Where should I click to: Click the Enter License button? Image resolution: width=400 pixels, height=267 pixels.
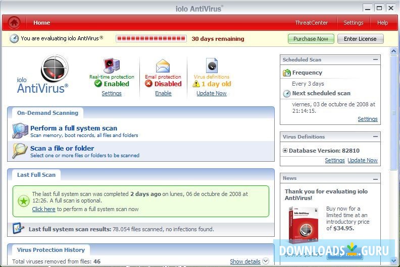pos(360,39)
